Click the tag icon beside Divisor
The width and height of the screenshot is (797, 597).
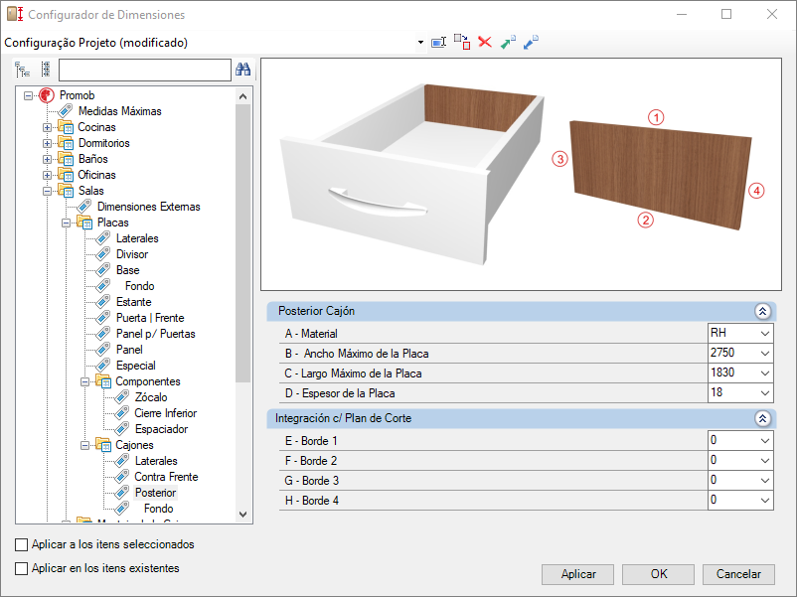coord(103,254)
